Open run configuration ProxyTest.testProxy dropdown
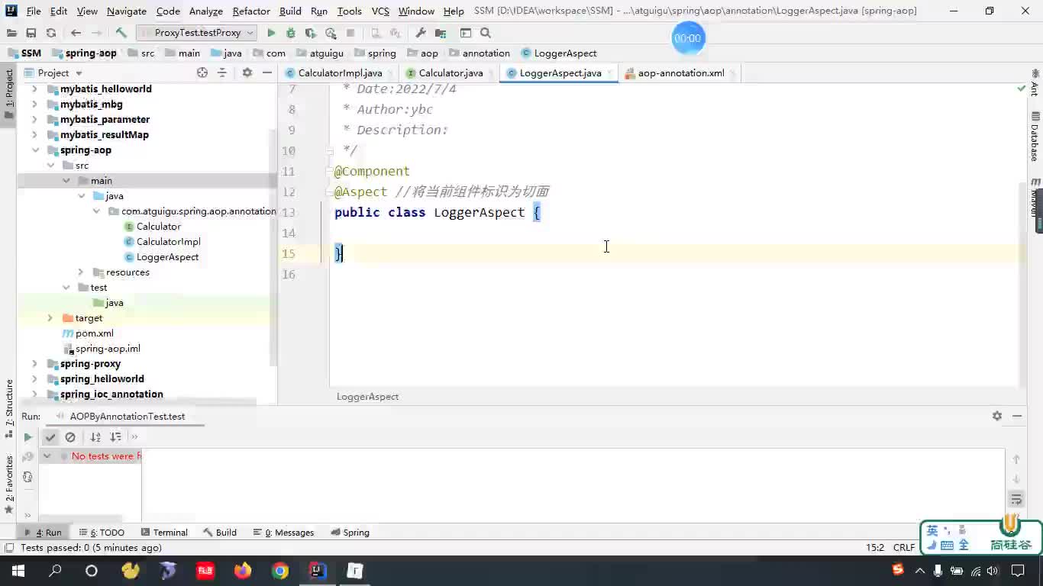The height and width of the screenshot is (586, 1043). 198,33
